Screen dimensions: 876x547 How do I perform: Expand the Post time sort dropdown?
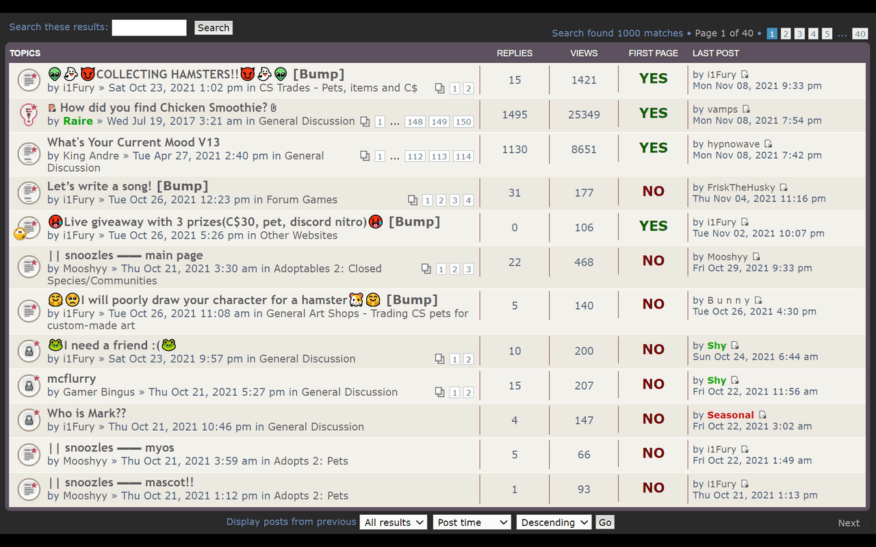click(472, 522)
